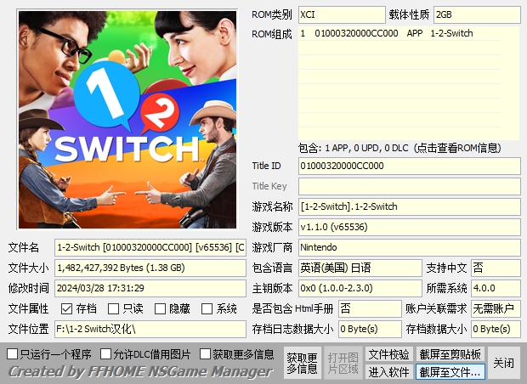Tick the 系统 system attribute checkbox

207,308
